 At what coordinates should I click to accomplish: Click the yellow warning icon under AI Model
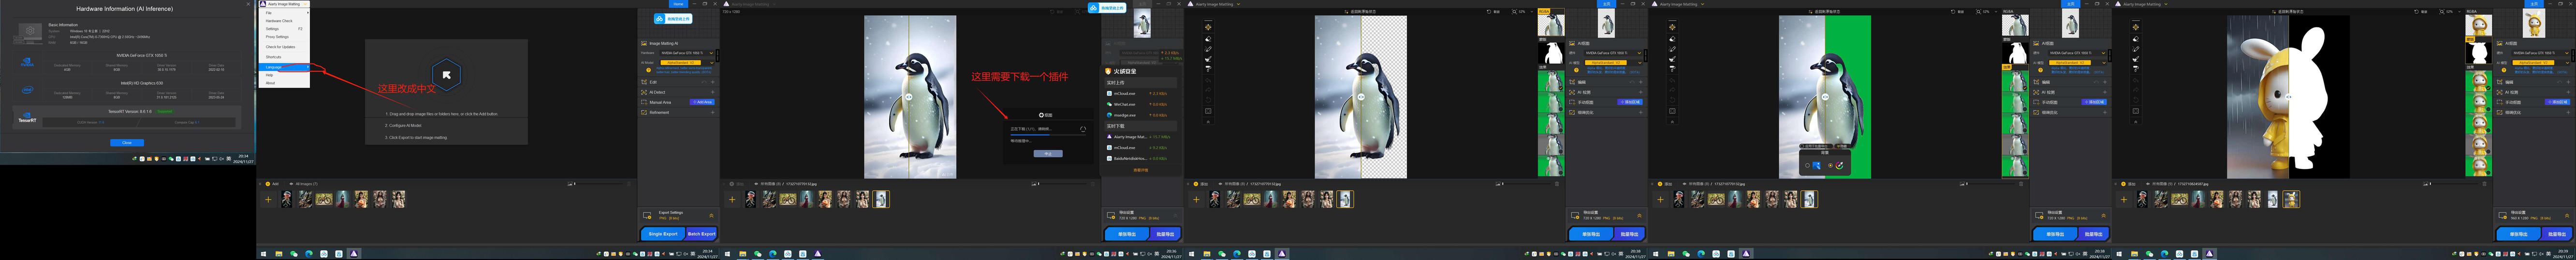tap(648, 70)
